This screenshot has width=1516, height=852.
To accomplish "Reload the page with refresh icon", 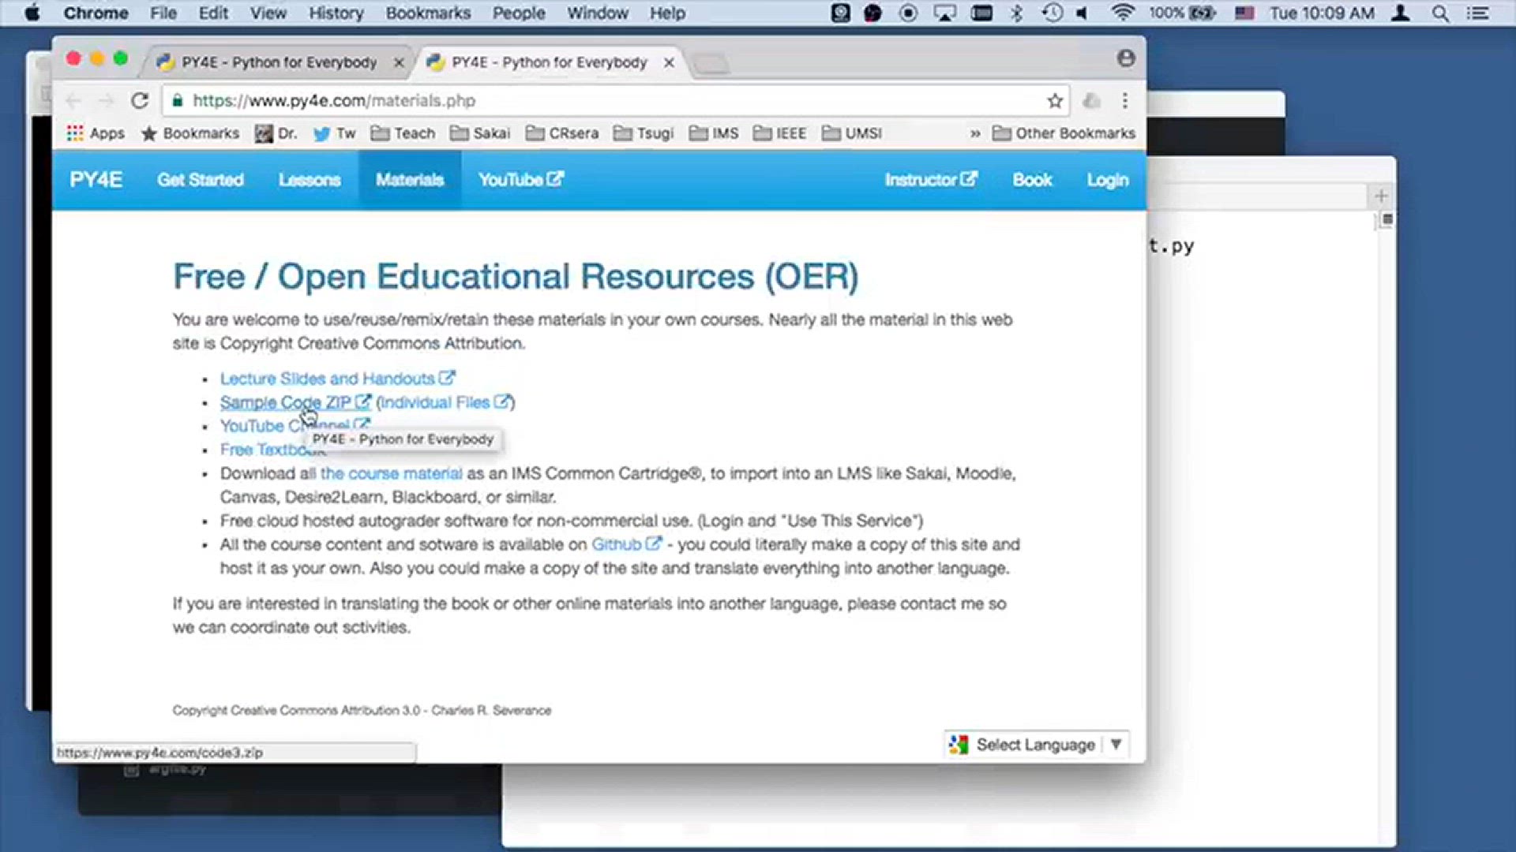I will [x=140, y=101].
